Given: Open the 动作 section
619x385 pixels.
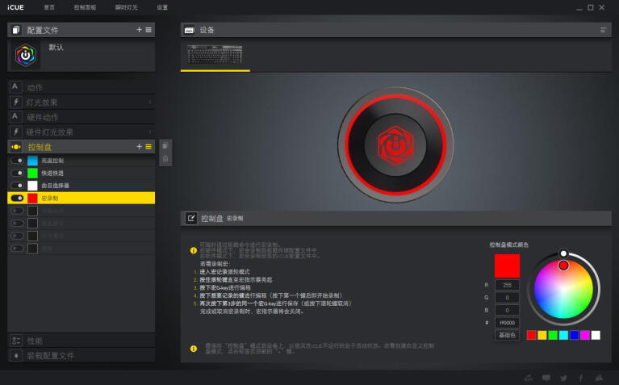Looking at the screenshot, I should click(81, 87).
